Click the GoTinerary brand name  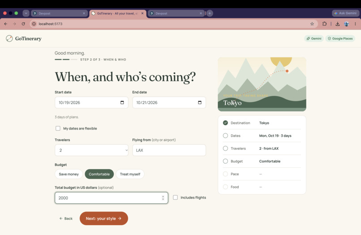[28, 39]
